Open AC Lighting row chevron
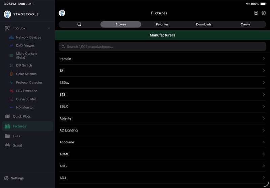The image size is (270, 188). coord(264,130)
